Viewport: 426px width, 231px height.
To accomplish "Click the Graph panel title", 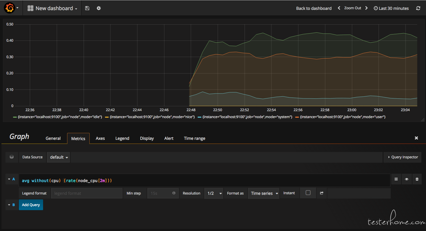I will pos(19,136).
